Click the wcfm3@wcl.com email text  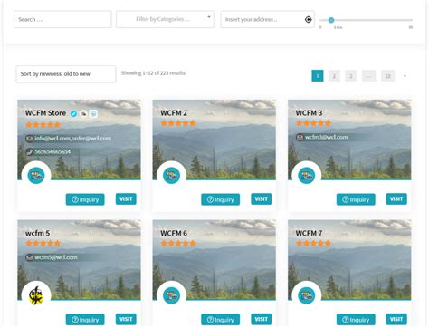click(326, 137)
